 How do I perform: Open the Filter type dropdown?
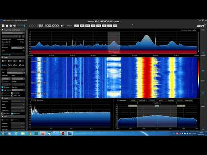tap(16, 73)
